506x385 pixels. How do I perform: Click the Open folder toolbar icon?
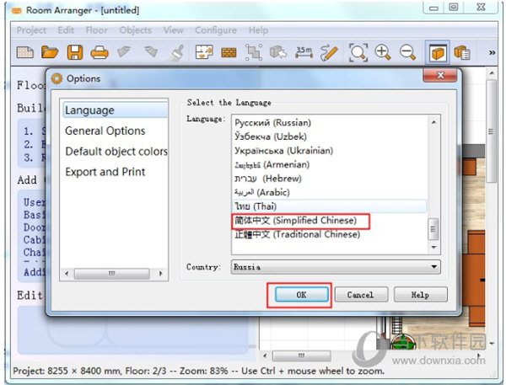coord(50,53)
